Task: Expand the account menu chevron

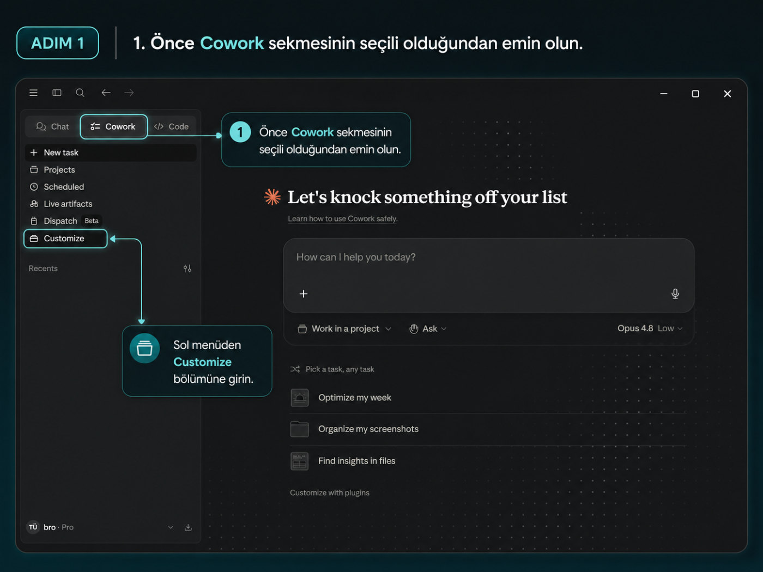Action: tap(171, 527)
